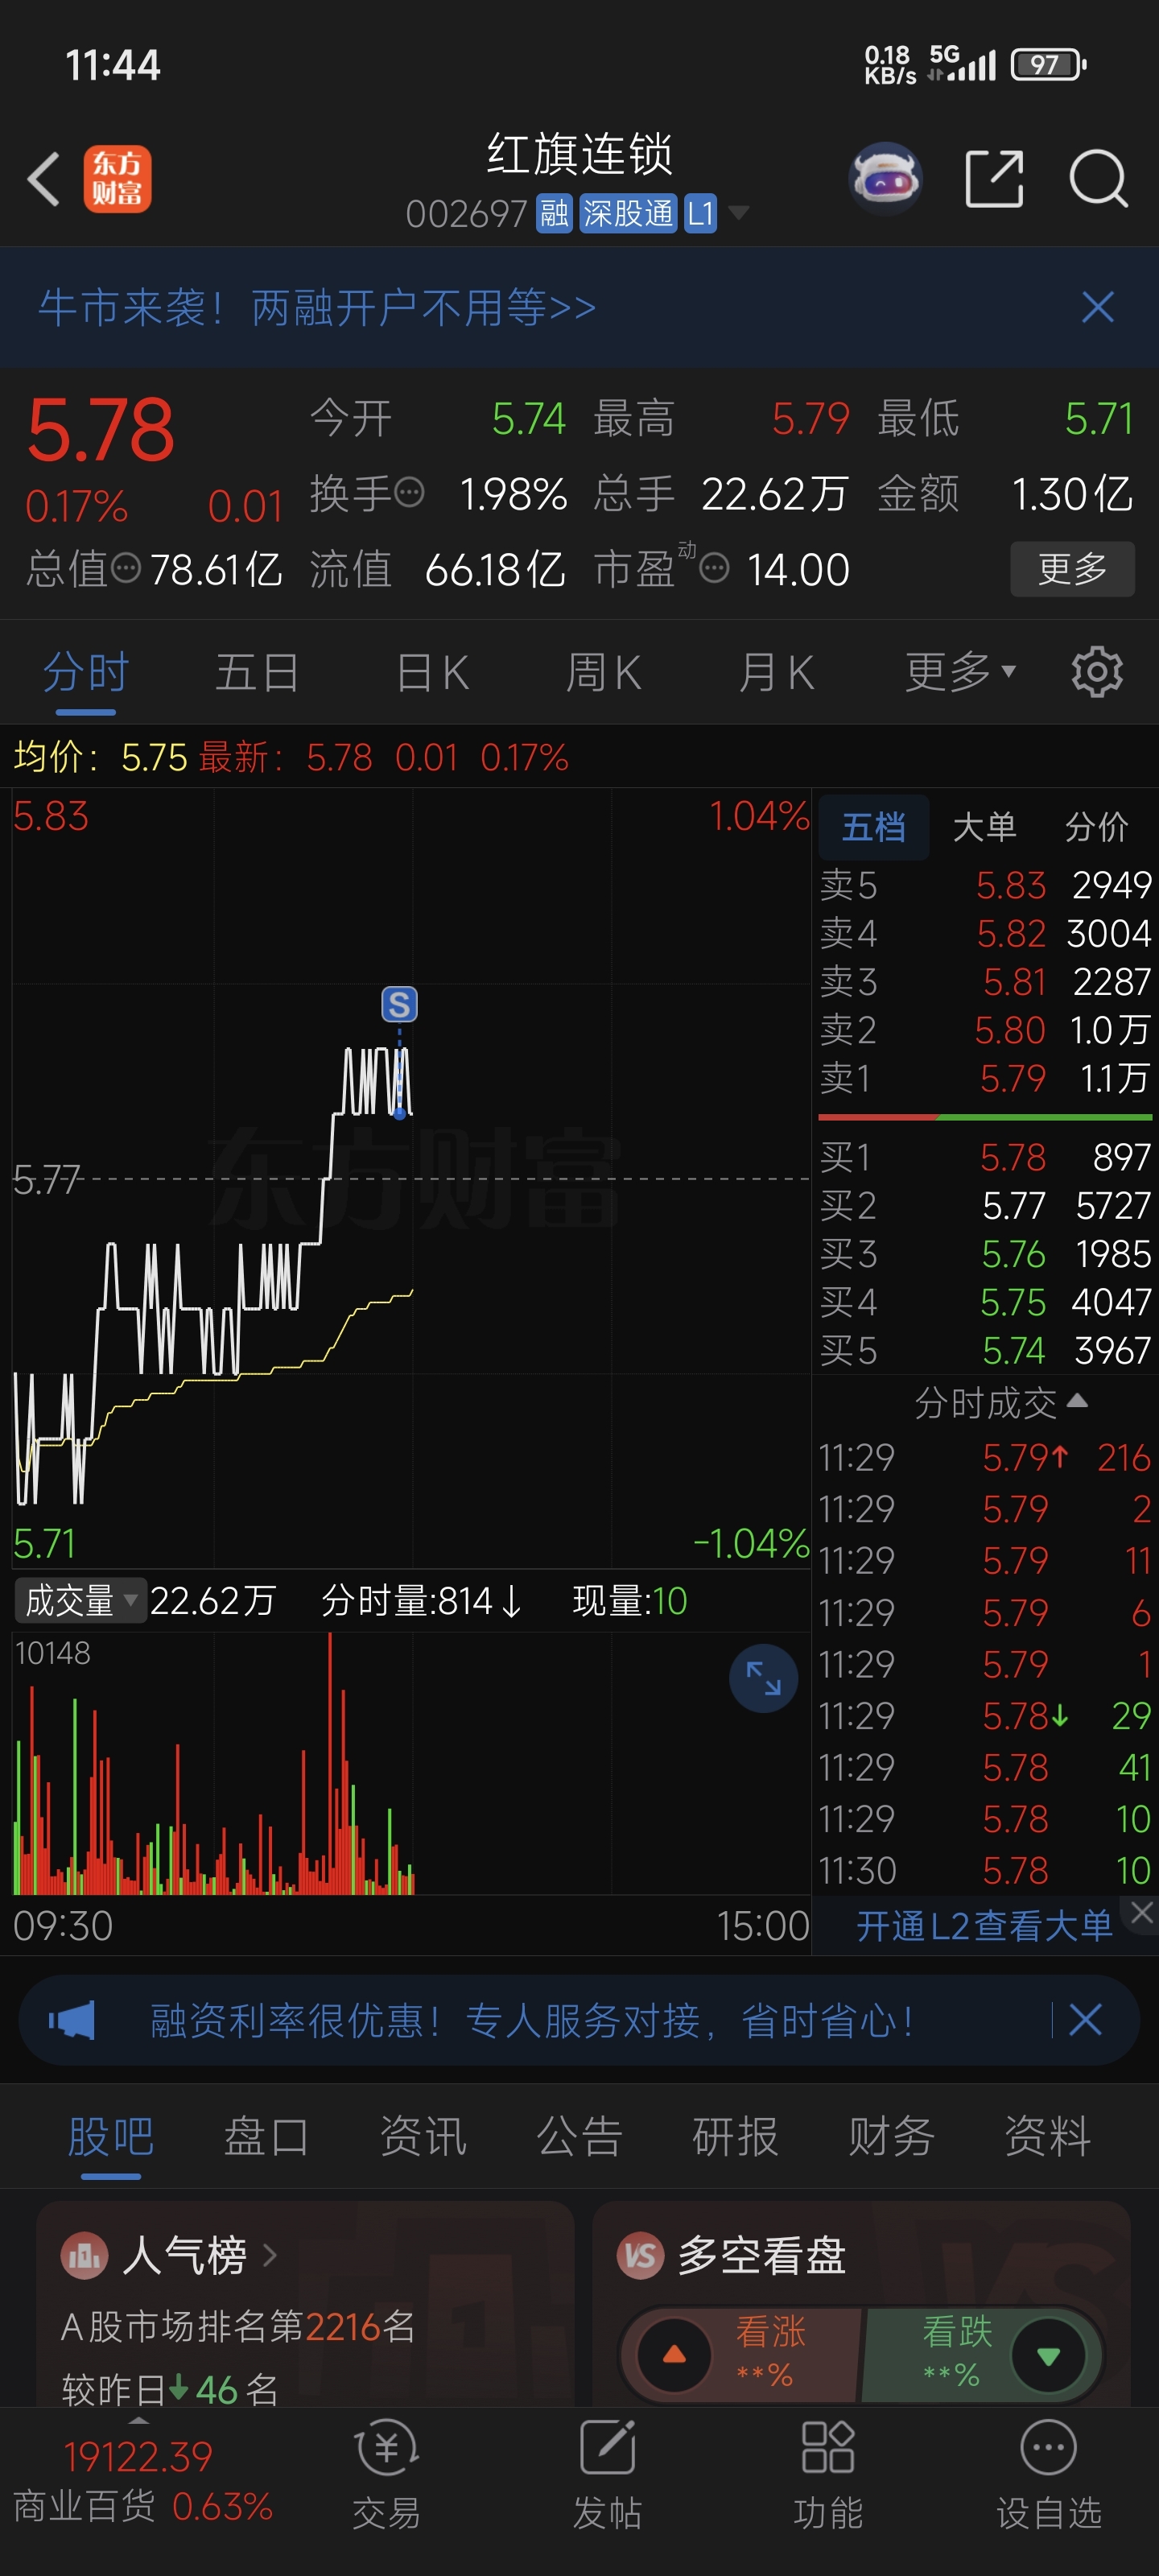Switch to 月K chart tab

776,672
